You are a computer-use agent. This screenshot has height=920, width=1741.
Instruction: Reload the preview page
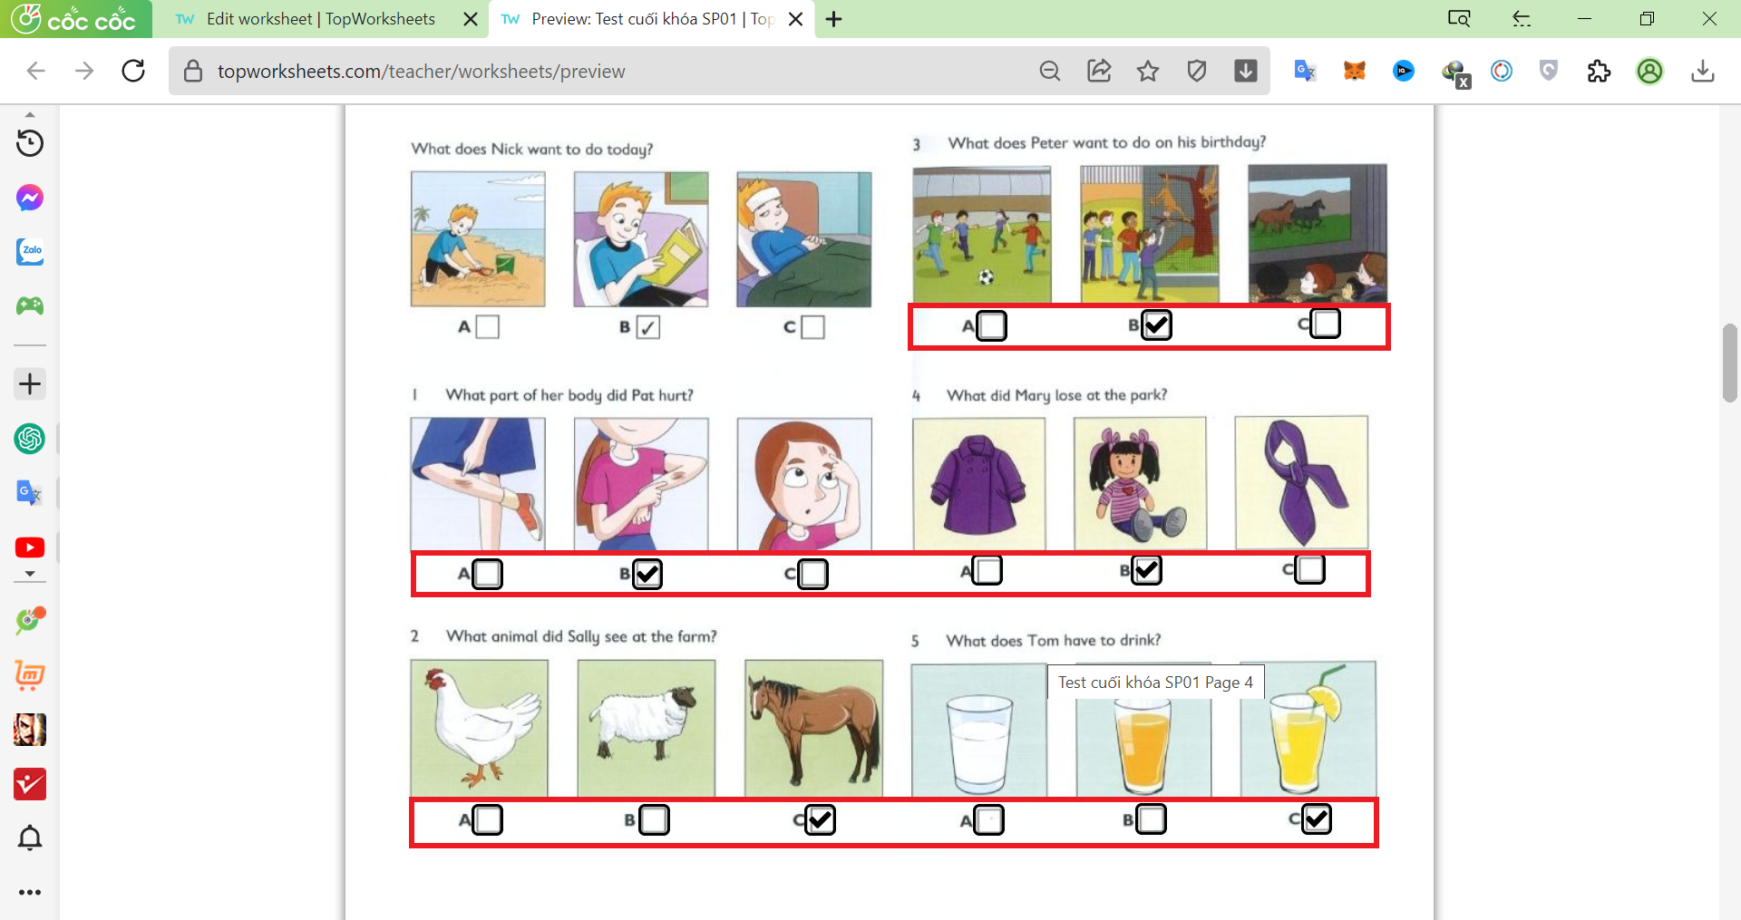point(133,71)
